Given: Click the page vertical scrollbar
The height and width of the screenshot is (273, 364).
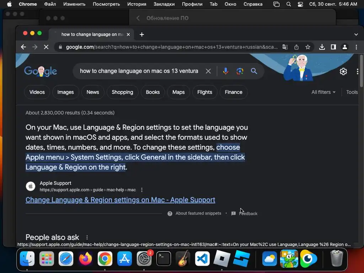Looking at the screenshot, I should coord(361,71).
